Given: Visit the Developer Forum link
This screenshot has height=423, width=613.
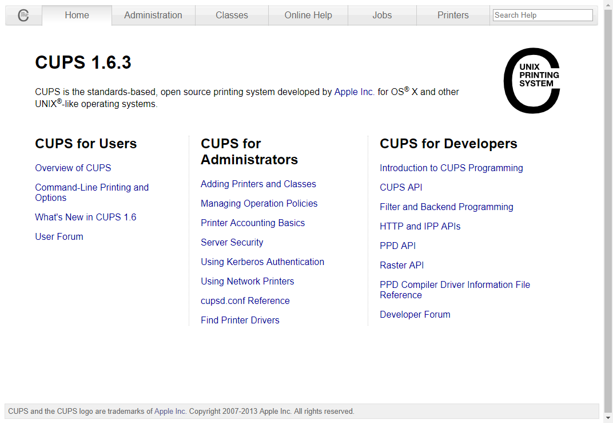Looking at the screenshot, I should pos(415,315).
